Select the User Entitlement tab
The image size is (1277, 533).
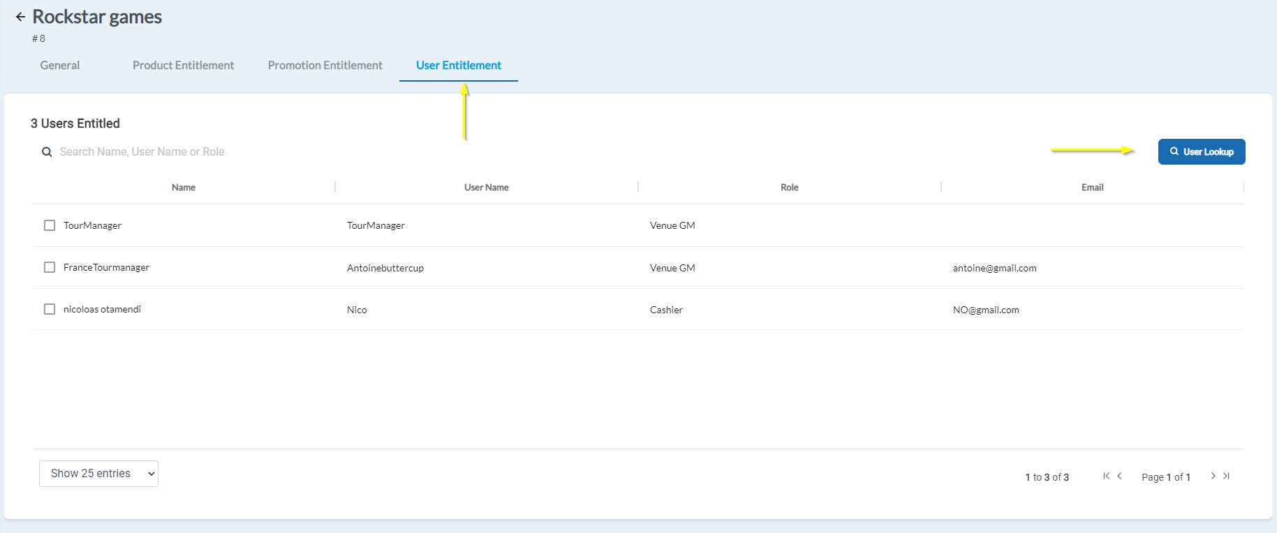(459, 66)
